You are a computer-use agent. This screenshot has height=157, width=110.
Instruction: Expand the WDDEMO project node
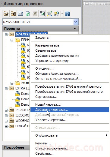tap(6, 121)
